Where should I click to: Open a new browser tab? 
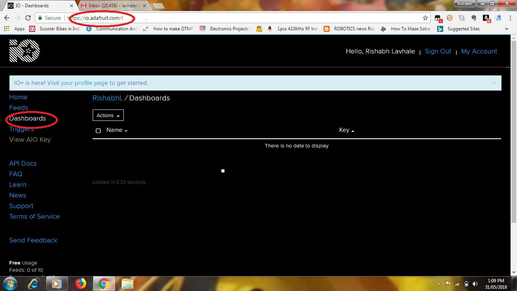pyautogui.click(x=158, y=6)
